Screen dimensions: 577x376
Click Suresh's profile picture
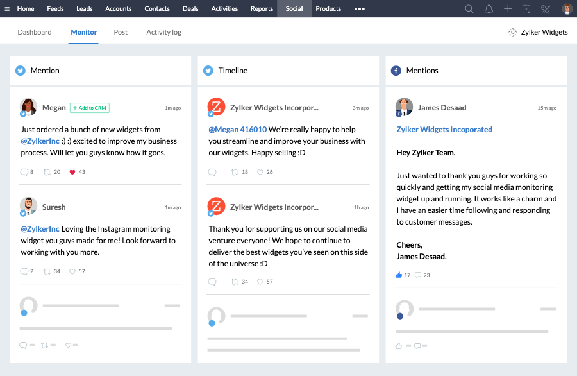click(28, 206)
